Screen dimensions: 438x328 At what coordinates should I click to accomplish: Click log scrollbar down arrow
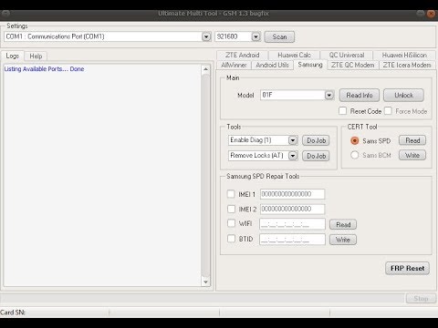205,282
